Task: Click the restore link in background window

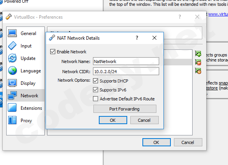Action: tap(212, 88)
